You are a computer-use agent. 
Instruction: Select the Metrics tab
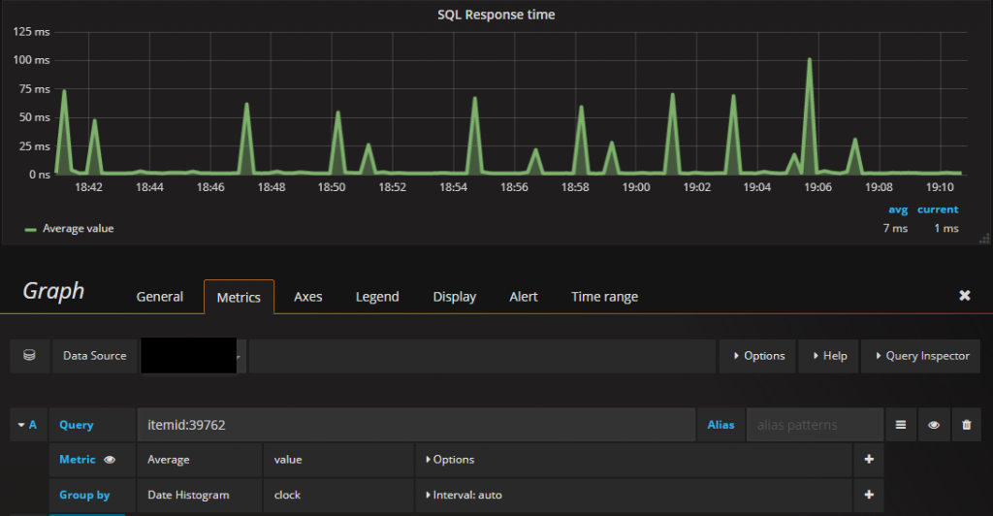[239, 297]
